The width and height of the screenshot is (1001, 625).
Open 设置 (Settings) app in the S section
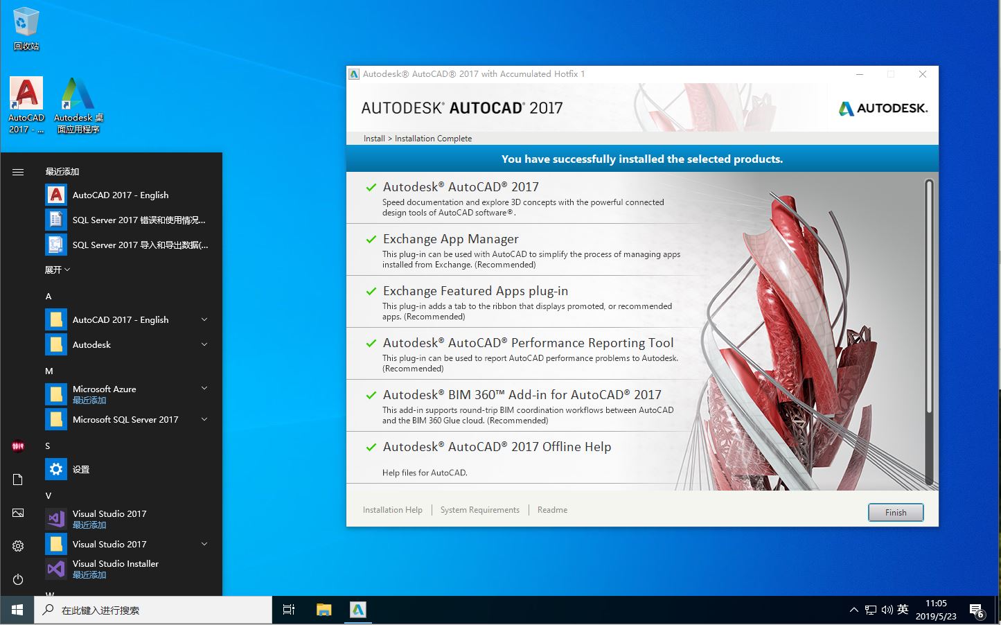tap(128, 469)
